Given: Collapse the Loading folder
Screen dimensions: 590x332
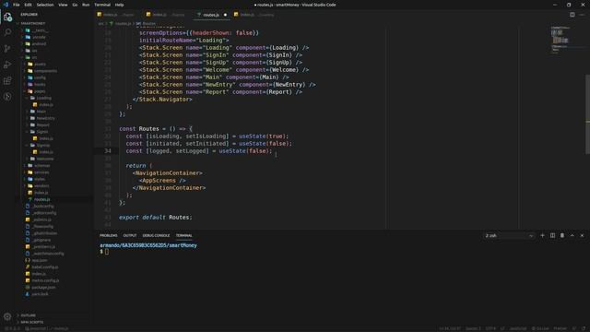Looking at the screenshot, I should 43,98.
